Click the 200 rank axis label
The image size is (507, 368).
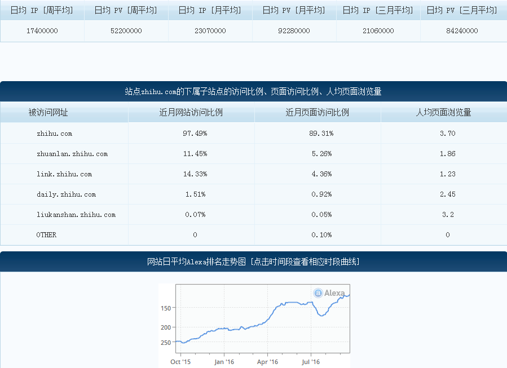(166, 327)
